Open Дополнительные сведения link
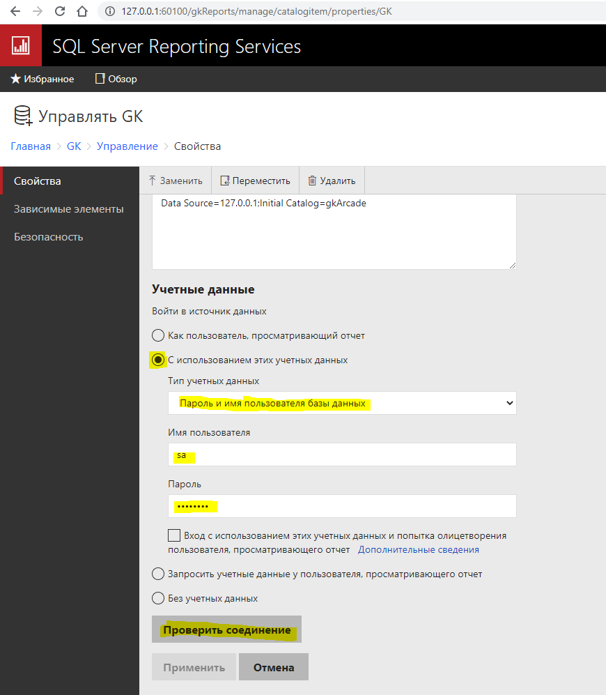The height and width of the screenshot is (695, 606). click(418, 549)
